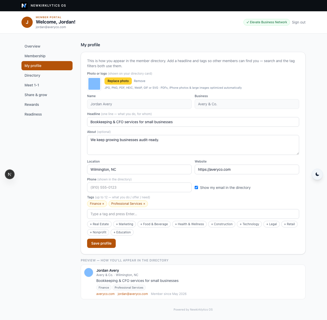Click the blue profile photo thumbnail
327x320 pixels.
(x=94, y=84)
